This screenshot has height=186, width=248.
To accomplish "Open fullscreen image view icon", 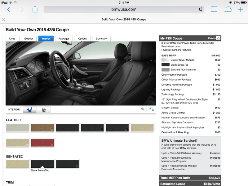I will tap(152, 109).
